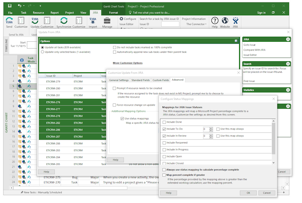Viewport: 302px width, 203px height.
Task: Open Customize beside the Synchronize icon
Action: pos(79,20)
